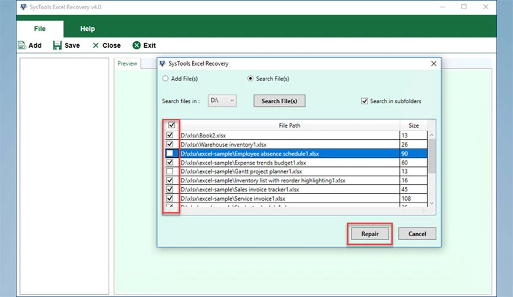Viewport: 513px width, 297px height.
Task: Uncheck Warehouse inventory1.xlsx checkbox
Action: pos(170,144)
